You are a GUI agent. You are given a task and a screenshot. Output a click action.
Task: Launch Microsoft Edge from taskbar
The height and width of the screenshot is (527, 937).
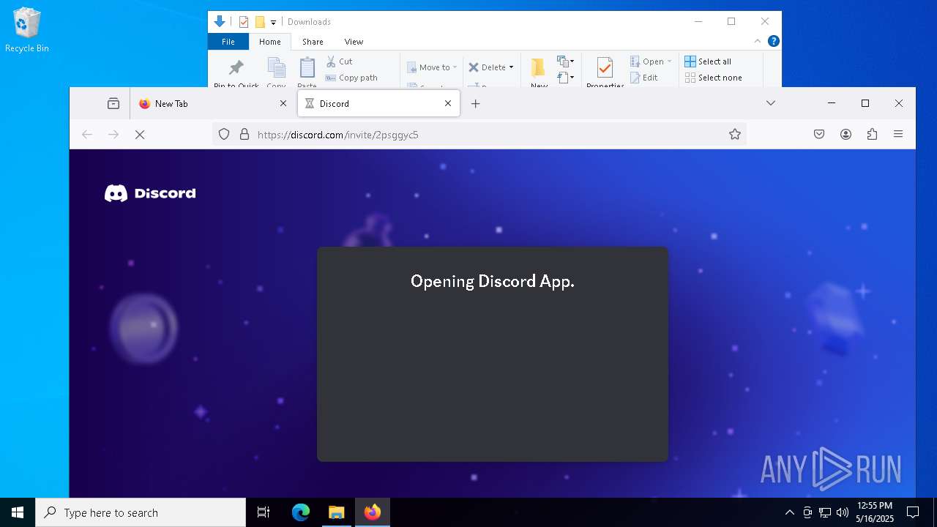pyautogui.click(x=301, y=512)
